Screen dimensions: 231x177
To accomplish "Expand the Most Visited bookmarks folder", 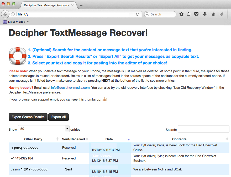I will click(x=16, y=22).
